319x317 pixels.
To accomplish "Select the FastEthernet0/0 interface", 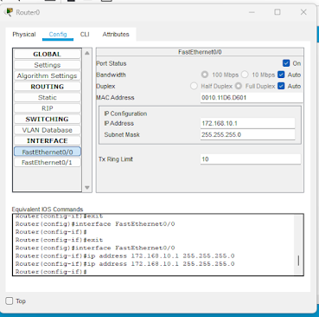I will 48,152.
